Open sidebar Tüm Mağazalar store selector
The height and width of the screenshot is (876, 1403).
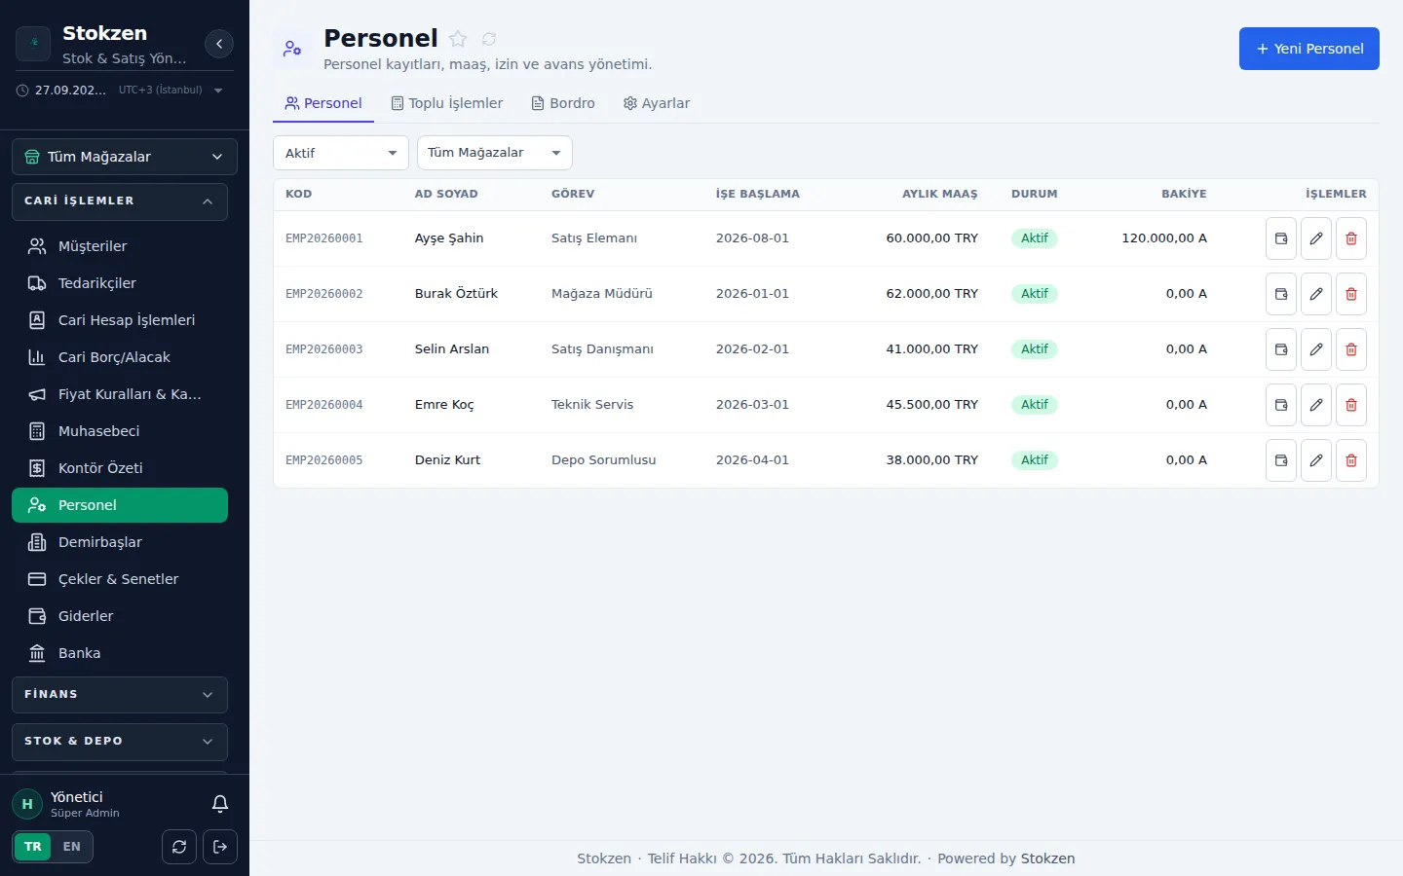(x=125, y=157)
